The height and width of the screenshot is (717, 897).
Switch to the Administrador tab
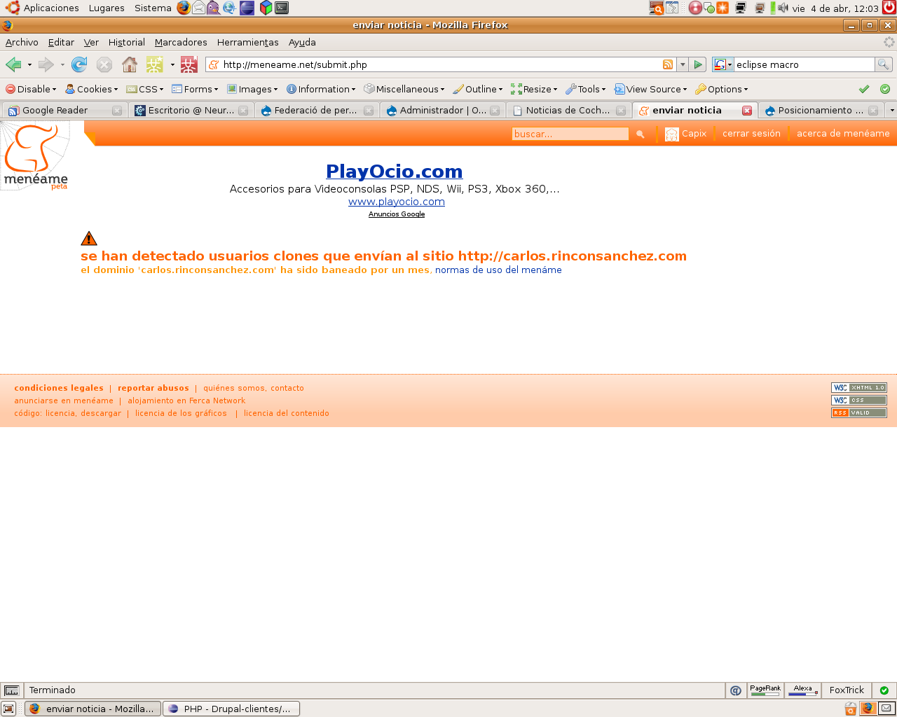(x=443, y=110)
